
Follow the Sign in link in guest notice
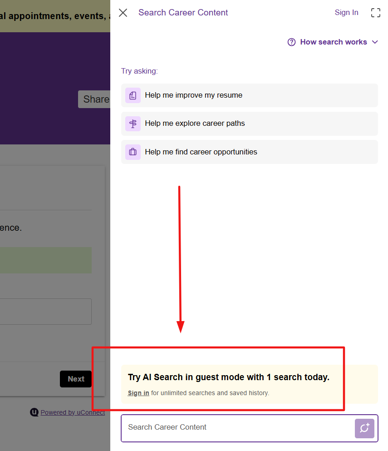(138, 393)
